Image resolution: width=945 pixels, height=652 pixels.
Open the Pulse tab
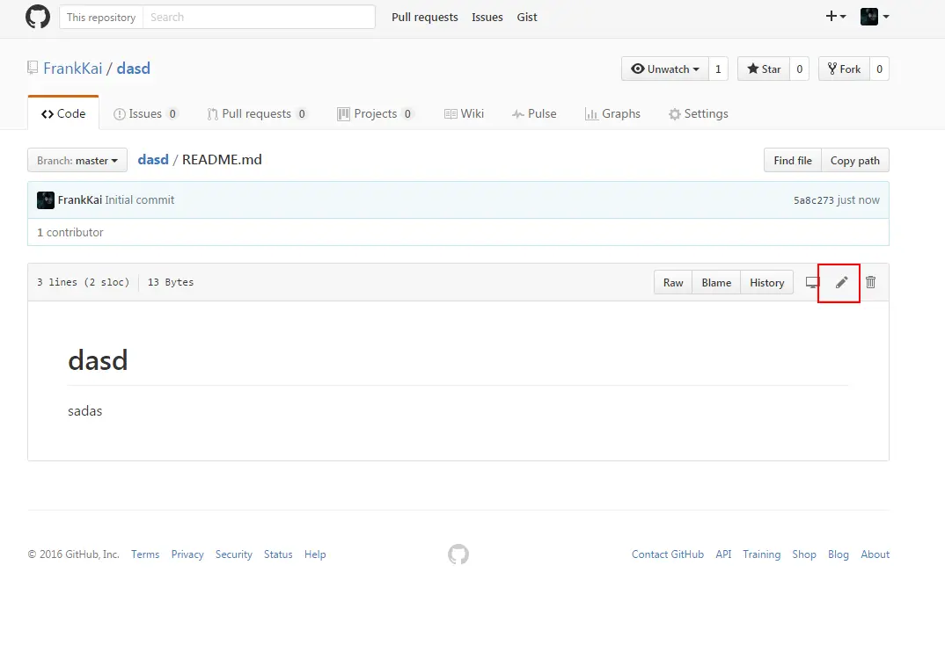point(534,113)
